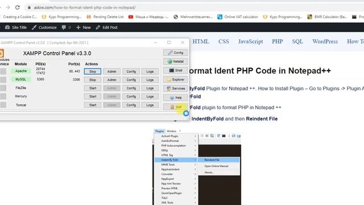View FileZilla Logs
The height and width of the screenshot is (205, 364).
150,88
